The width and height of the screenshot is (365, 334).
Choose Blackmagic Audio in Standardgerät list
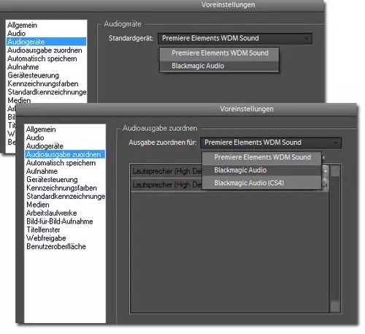219,66
